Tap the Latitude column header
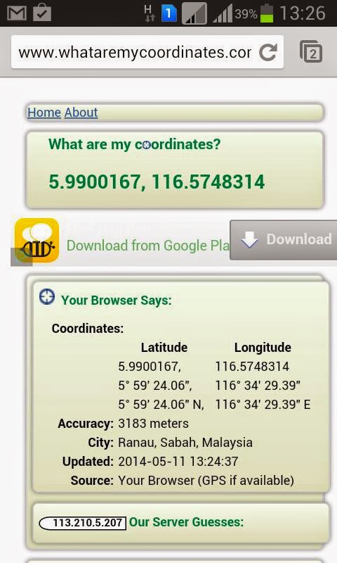The height and width of the screenshot is (563, 337). coord(164,347)
